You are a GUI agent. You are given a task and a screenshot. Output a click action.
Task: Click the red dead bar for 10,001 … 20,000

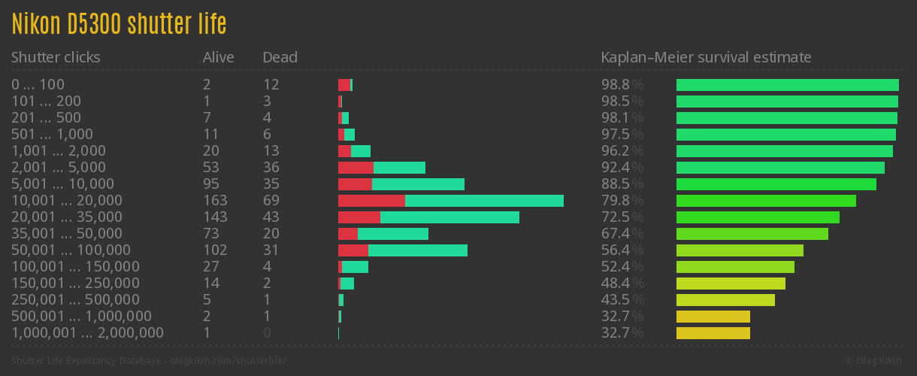click(371, 201)
